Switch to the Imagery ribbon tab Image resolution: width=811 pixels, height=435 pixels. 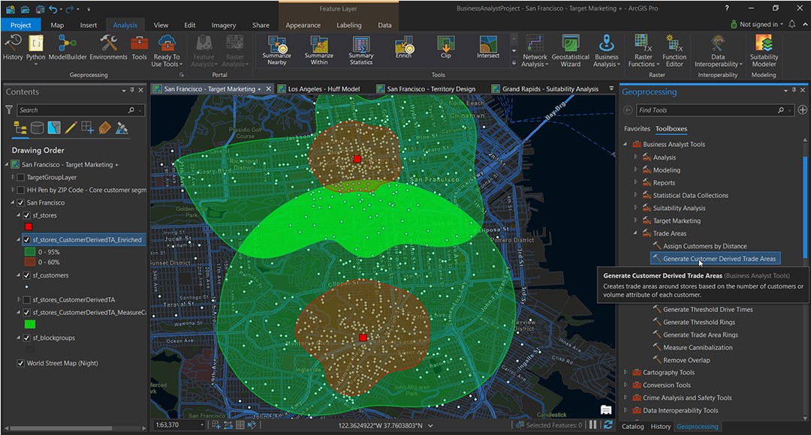click(x=224, y=25)
